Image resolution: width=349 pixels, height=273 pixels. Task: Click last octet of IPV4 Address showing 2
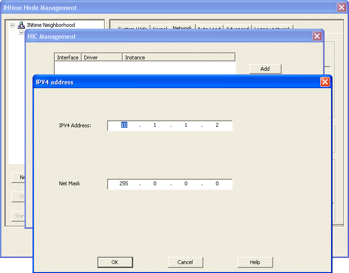pos(217,125)
